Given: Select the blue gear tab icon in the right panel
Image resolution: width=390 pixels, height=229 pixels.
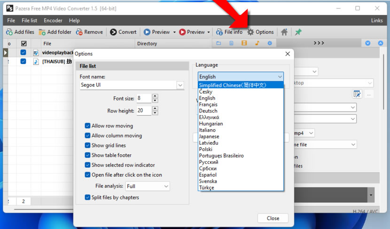Looking at the screenshot, I should coord(270,43).
